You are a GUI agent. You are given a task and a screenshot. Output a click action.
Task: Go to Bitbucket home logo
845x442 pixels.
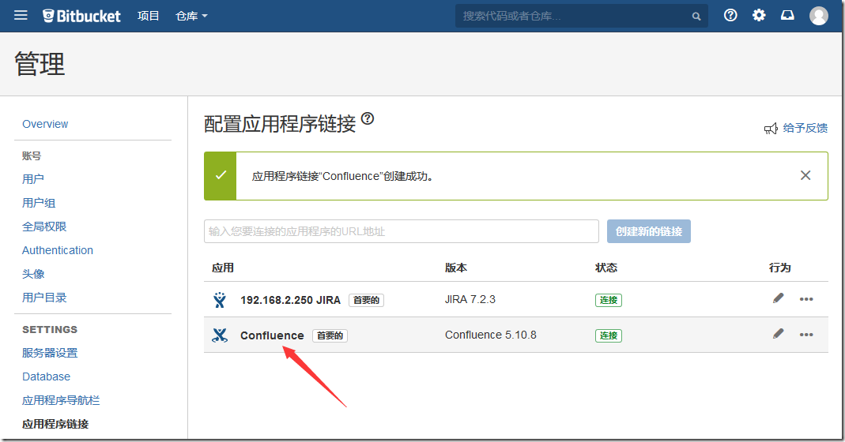coord(81,16)
